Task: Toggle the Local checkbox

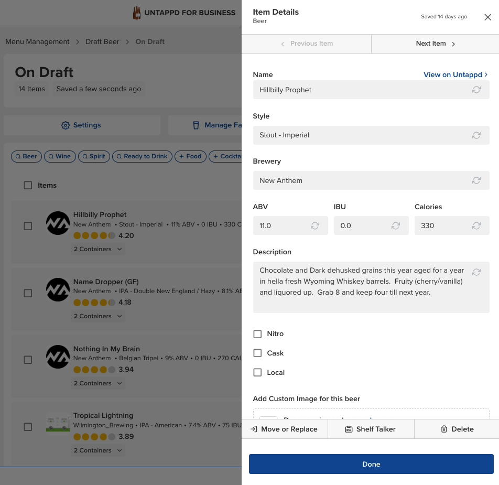Action: 257,373
